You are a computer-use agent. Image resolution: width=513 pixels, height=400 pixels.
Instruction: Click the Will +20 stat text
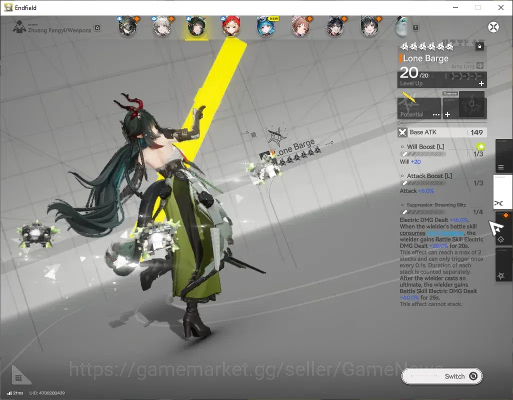[410, 161]
